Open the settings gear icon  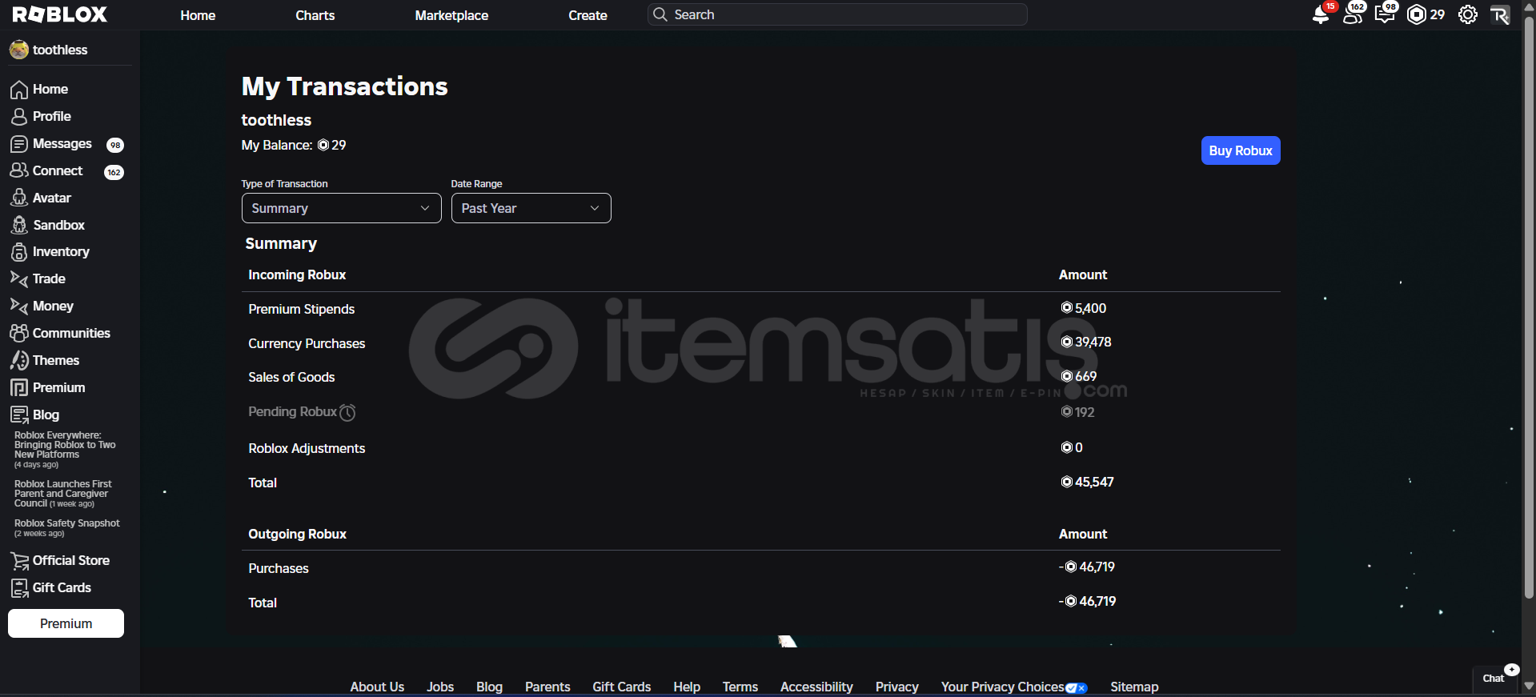point(1467,14)
